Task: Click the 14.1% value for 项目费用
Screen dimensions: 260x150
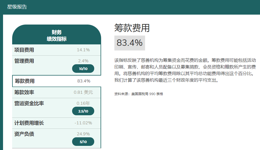Action: [83, 50]
